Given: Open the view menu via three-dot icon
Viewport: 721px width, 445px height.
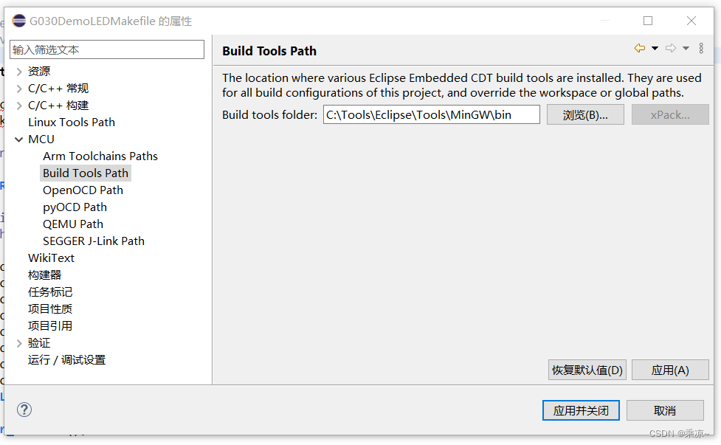Looking at the screenshot, I should (x=700, y=47).
